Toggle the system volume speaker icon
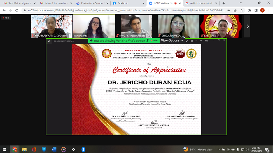 click(x=247, y=149)
